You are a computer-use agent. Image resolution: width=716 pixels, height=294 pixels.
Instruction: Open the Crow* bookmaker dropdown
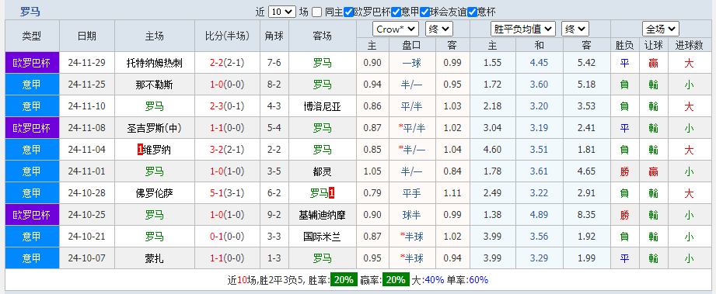[x=396, y=29]
